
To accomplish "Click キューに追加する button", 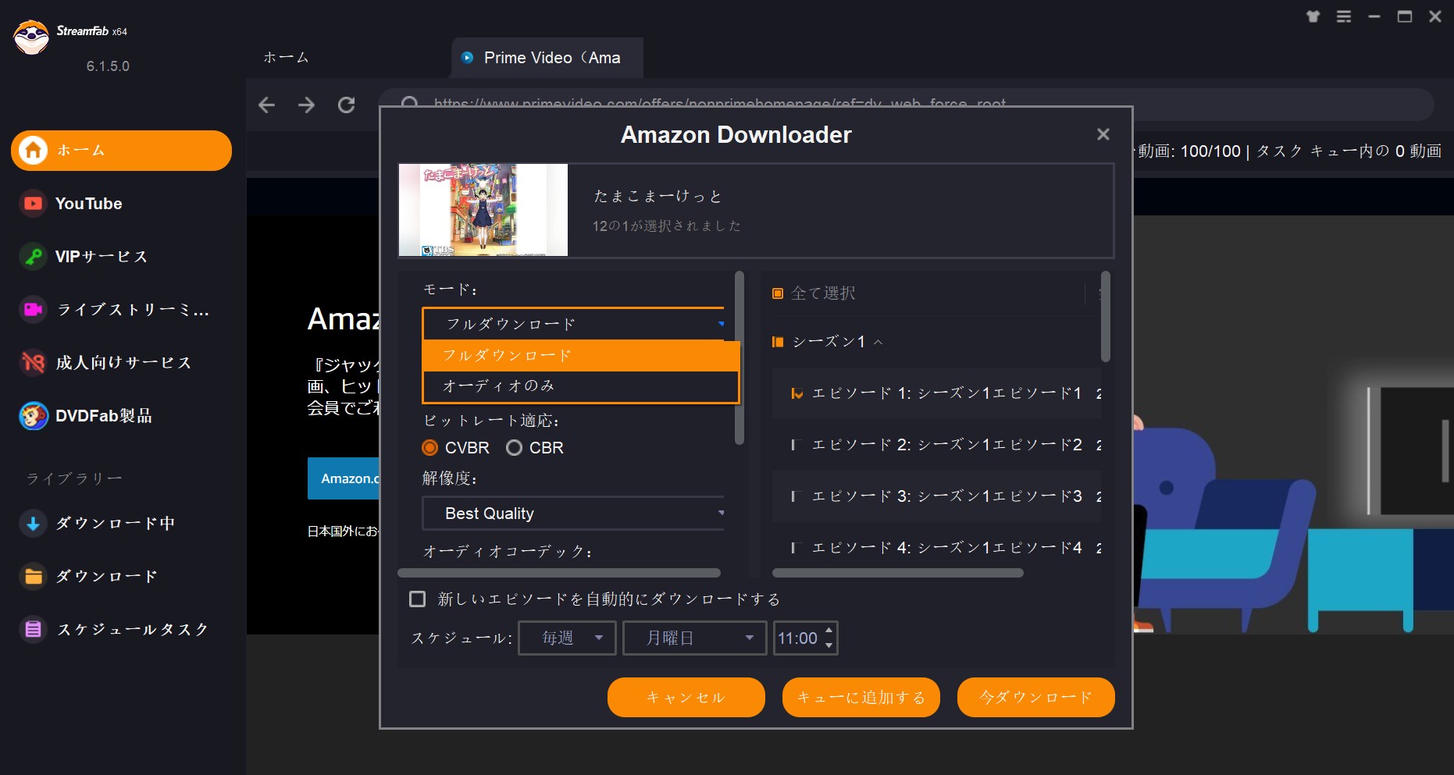I will [861, 697].
